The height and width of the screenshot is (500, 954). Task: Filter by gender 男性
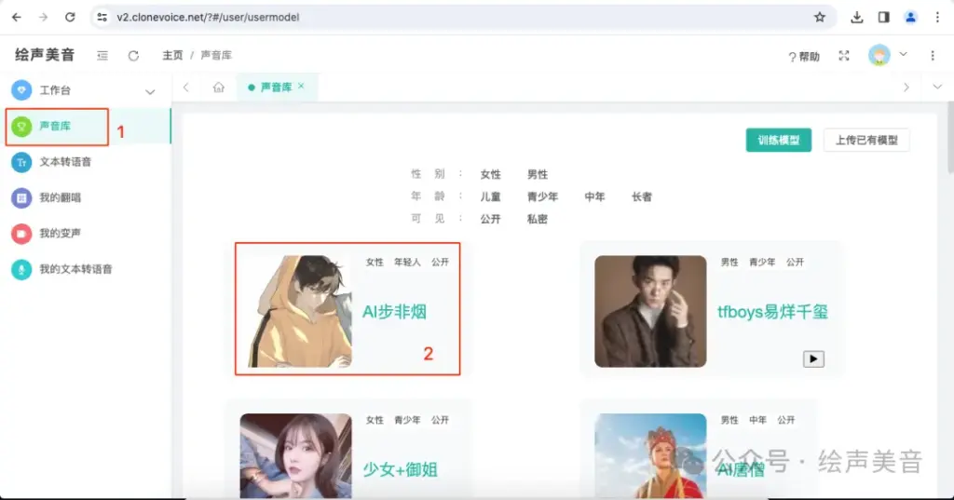538,174
